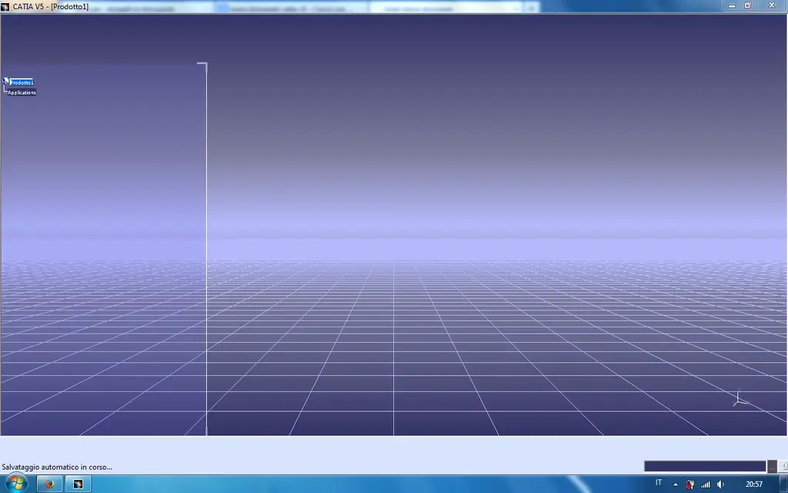Minimize the CATIA V5 window

pos(732,5)
